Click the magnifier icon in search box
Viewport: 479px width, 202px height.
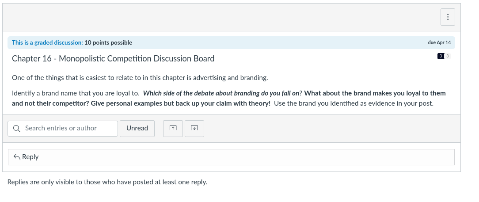pos(17,128)
